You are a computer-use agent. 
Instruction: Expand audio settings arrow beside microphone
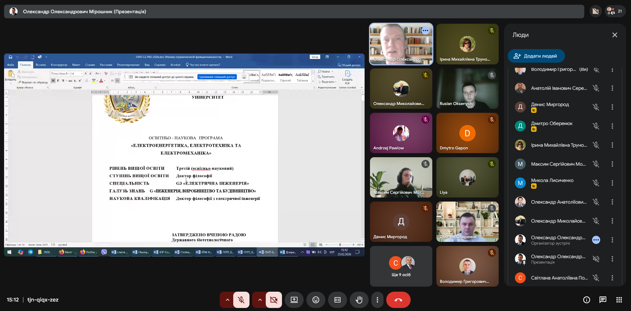click(227, 300)
